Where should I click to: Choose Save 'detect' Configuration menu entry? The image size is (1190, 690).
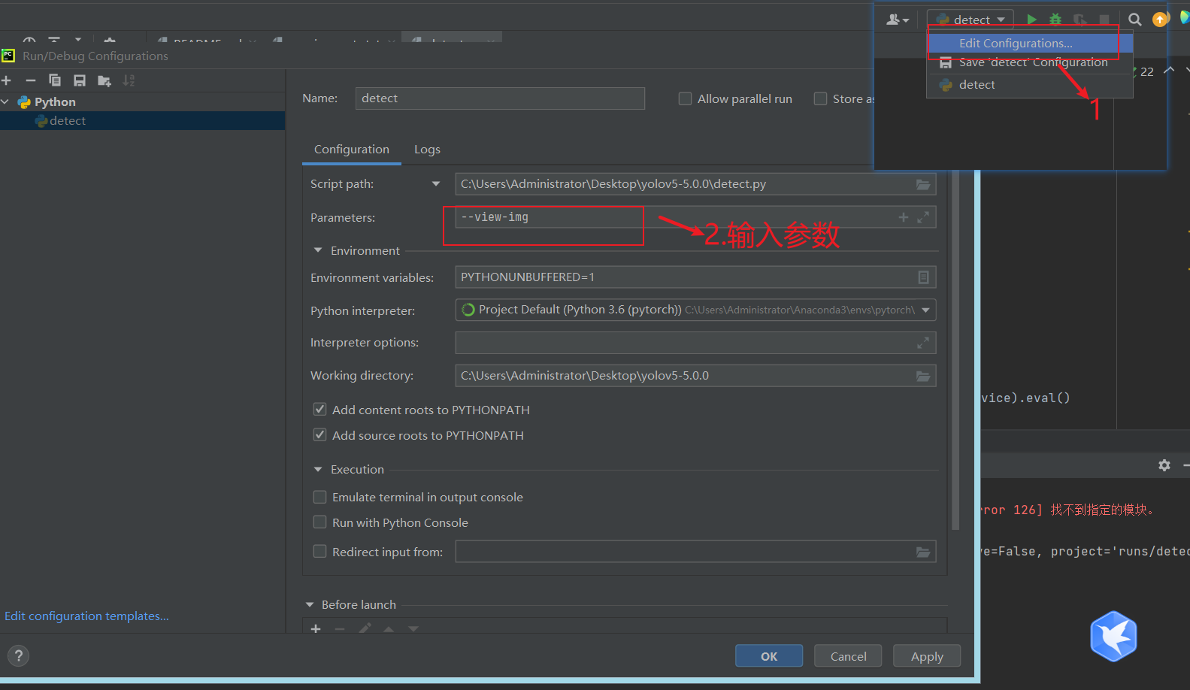[1031, 62]
